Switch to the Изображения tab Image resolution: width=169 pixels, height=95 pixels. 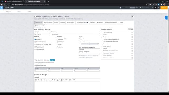pyautogui.click(x=48, y=23)
